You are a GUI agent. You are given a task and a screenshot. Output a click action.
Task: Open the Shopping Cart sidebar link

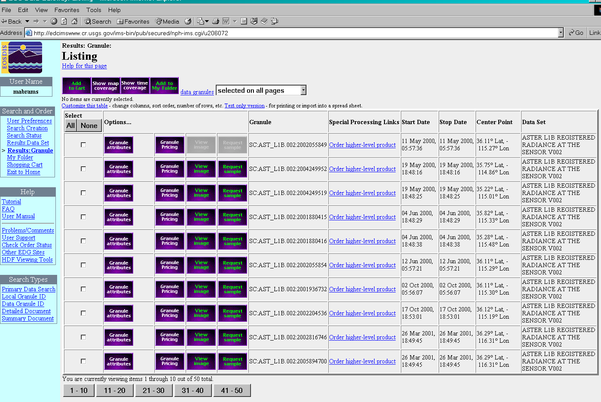tap(24, 164)
